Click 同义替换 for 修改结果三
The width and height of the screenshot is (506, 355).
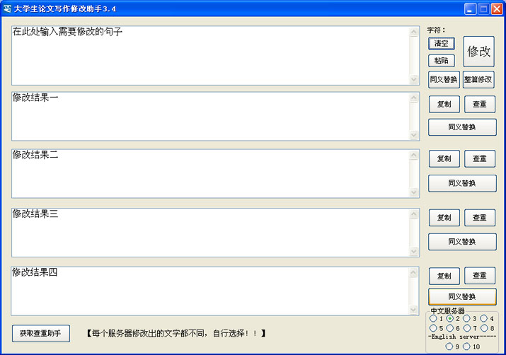(461, 242)
